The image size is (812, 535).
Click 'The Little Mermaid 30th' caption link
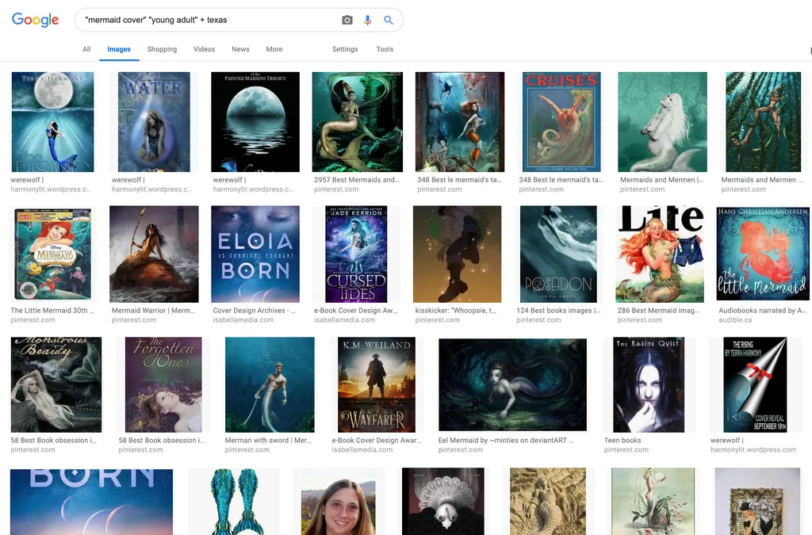pyautogui.click(x=53, y=311)
